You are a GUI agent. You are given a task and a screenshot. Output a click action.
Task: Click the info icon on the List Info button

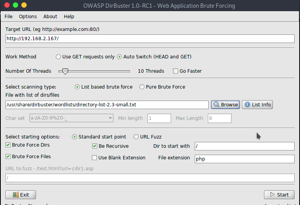pyautogui.click(x=247, y=104)
